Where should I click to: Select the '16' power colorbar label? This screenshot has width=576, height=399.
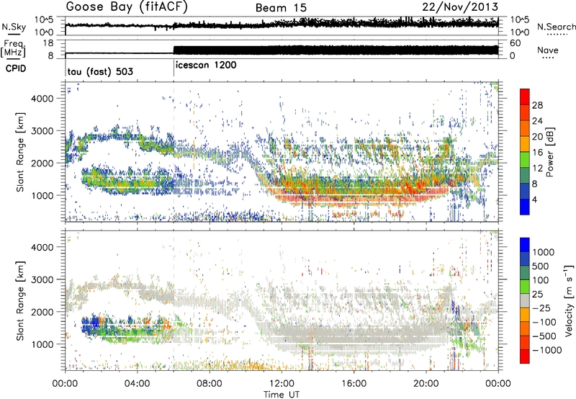tap(537, 153)
